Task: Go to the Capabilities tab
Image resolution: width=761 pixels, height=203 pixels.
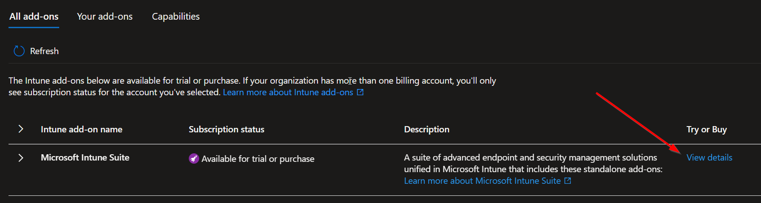Action: coord(176,17)
